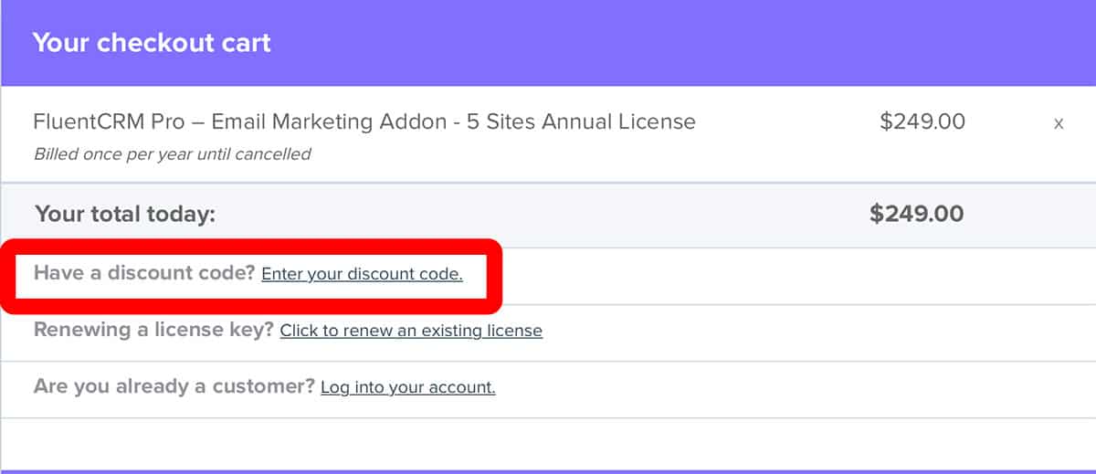The height and width of the screenshot is (474, 1096).
Task: Select the FluentCRM Pro item price $249.00
Action: click(x=922, y=121)
